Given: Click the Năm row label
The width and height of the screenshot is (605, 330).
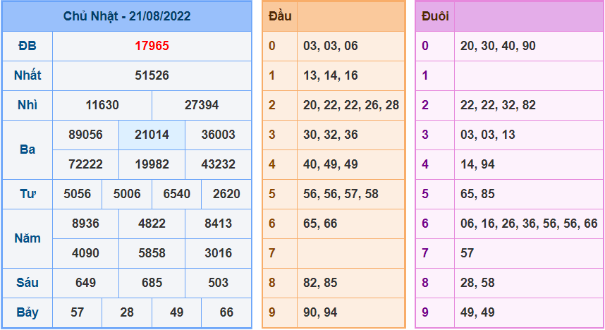Looking at the screenshot, I should tap(28, 238).
